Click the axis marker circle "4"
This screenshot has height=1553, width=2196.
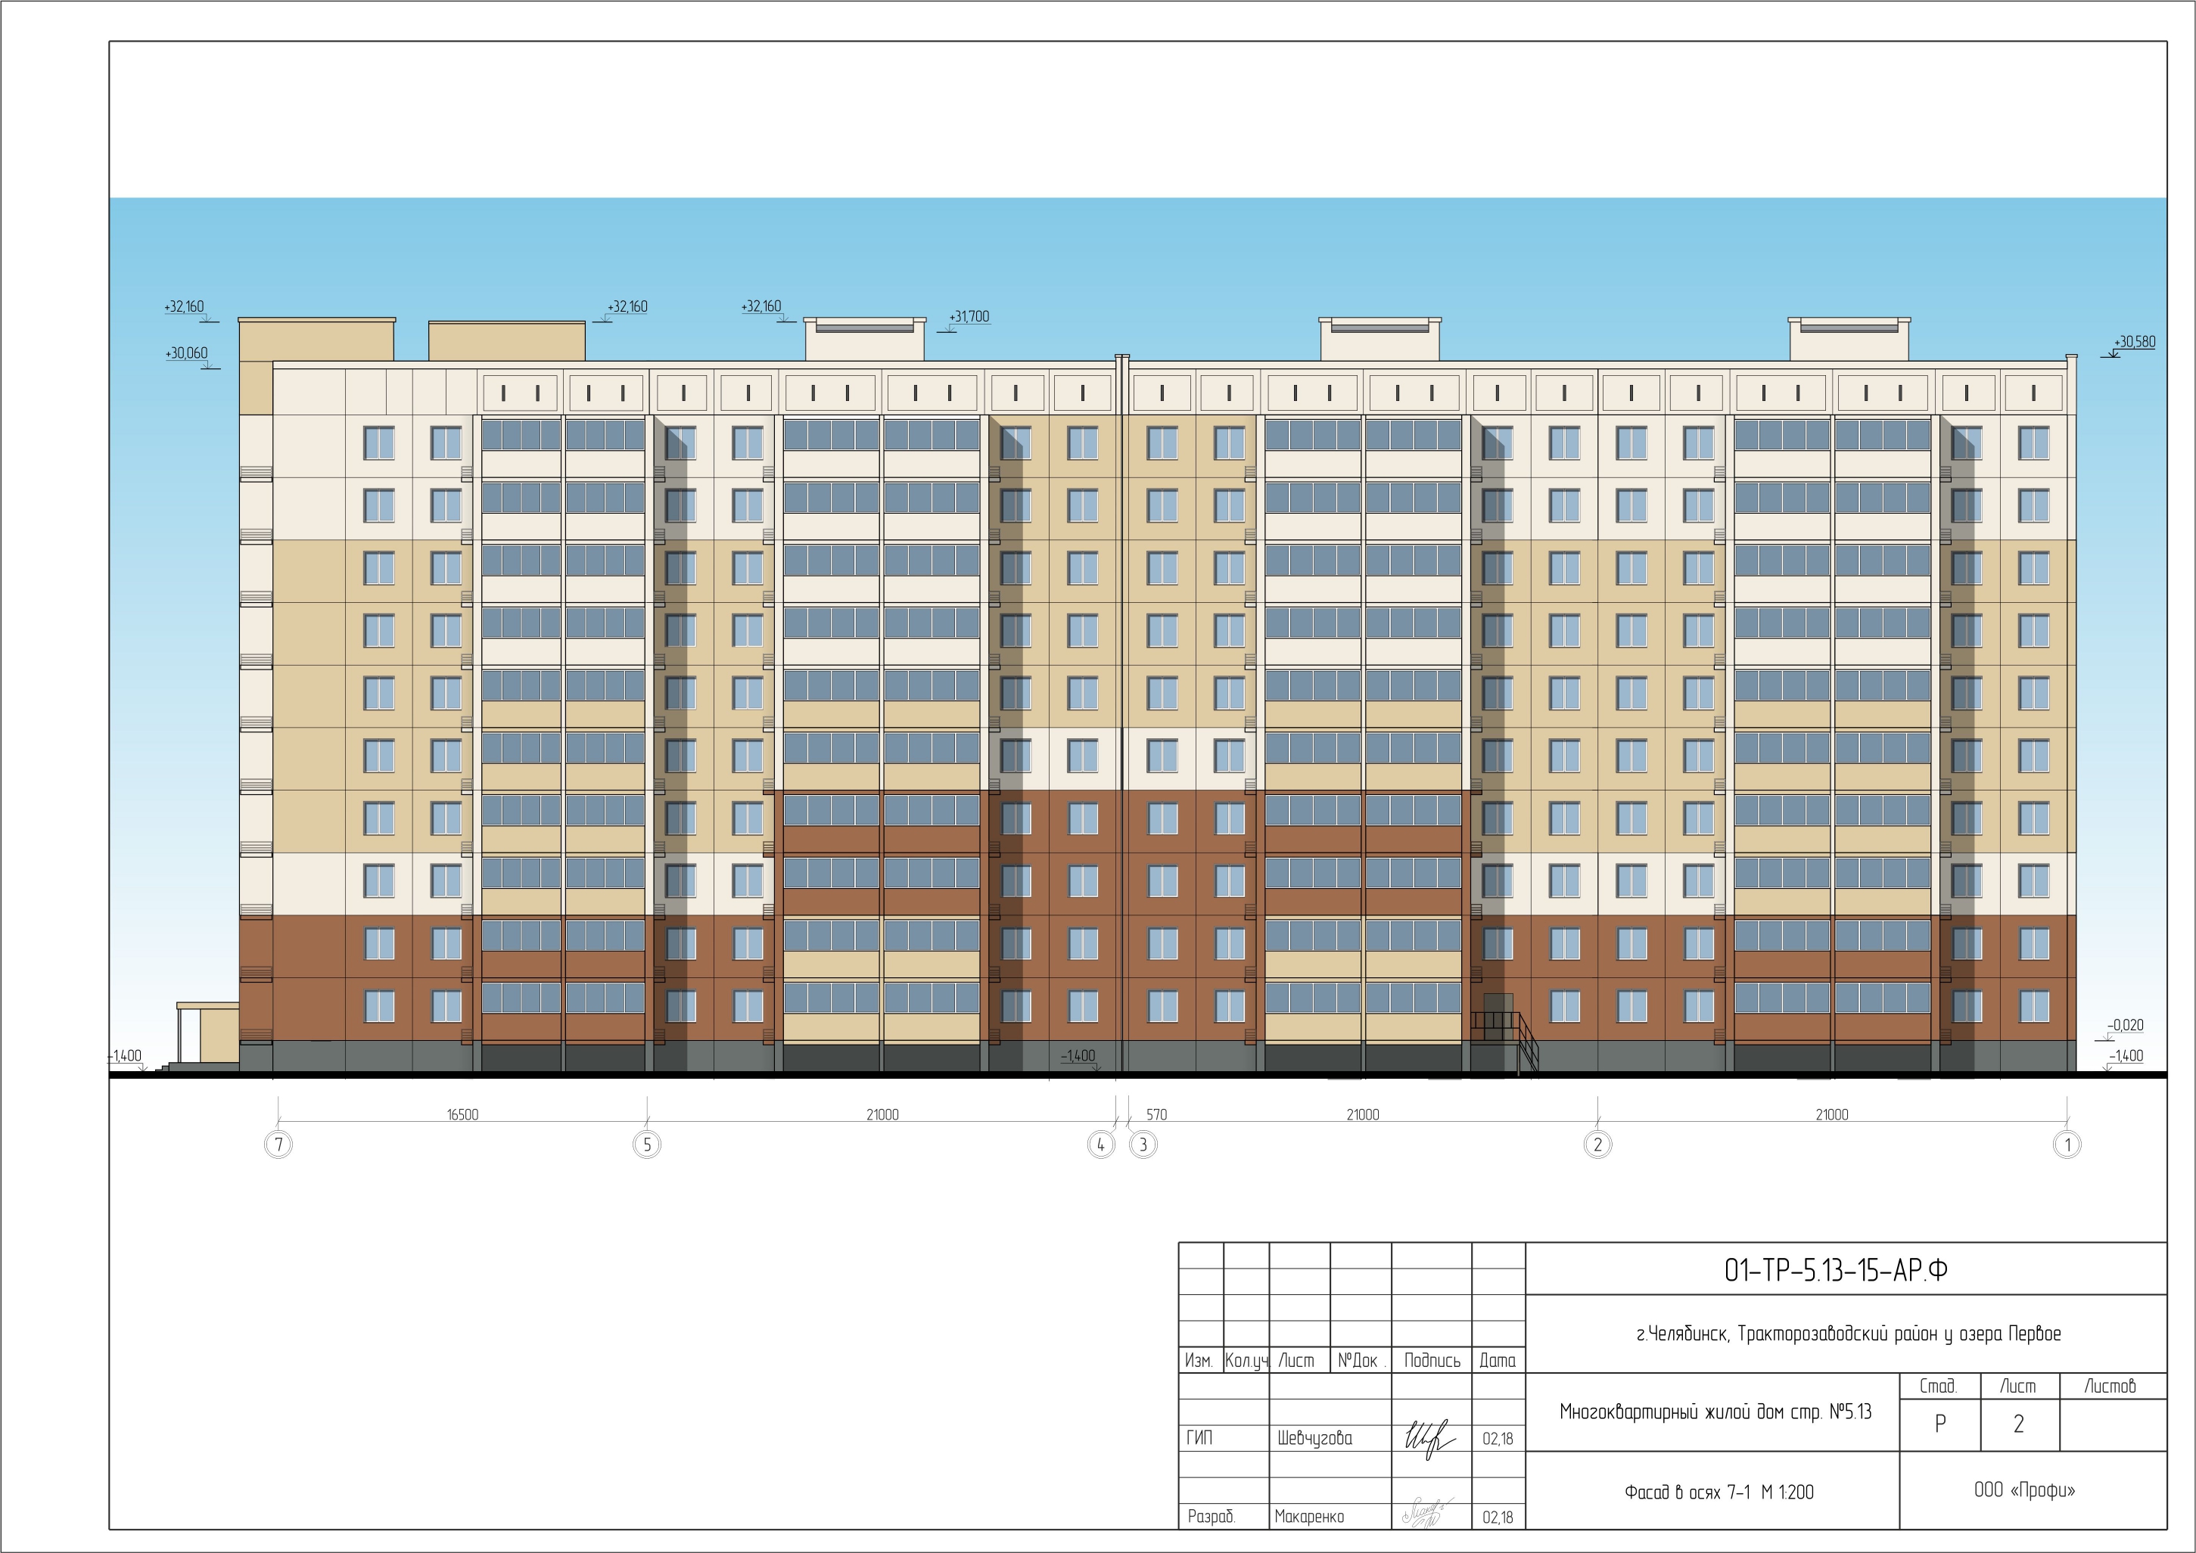[1102, 1144]
